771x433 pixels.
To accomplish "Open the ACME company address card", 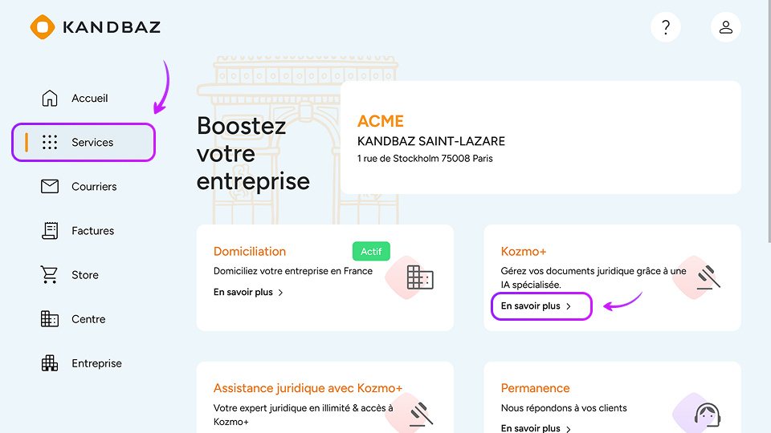I will 541,137.
